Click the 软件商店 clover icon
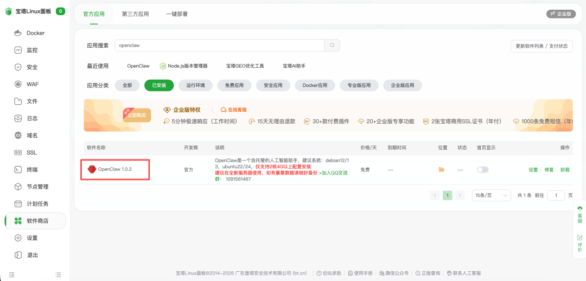The width and height of the screenshot is (586, 281). 18,221
